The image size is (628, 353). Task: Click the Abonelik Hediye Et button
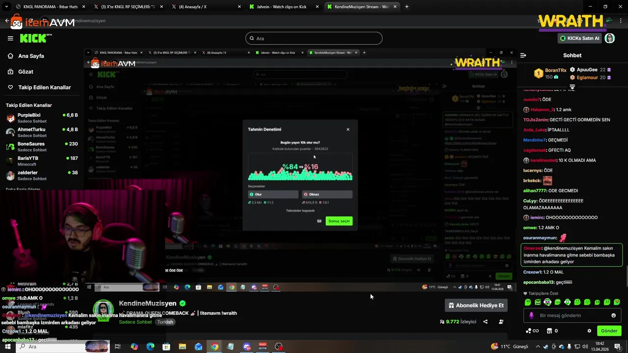point(476,305)
